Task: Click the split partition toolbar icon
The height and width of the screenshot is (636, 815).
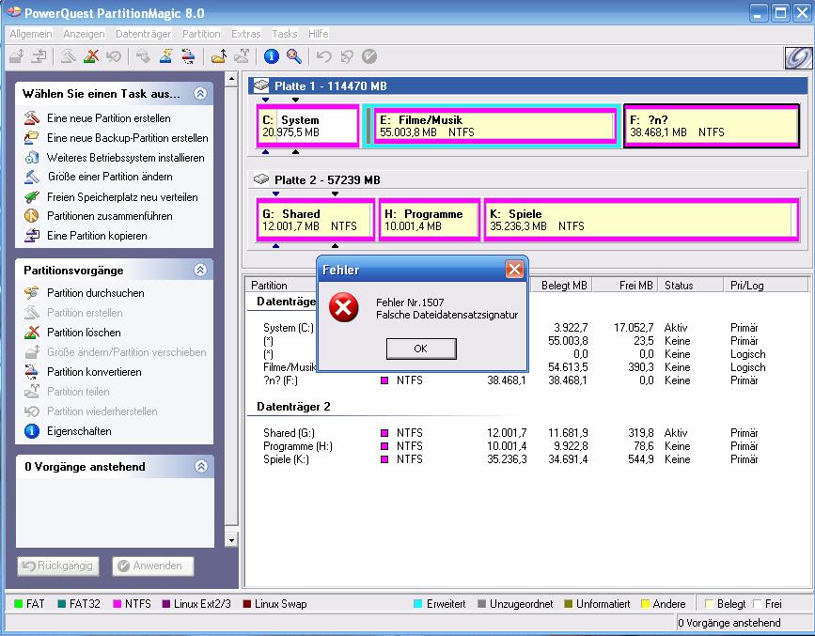Action: tap(242, 56)
